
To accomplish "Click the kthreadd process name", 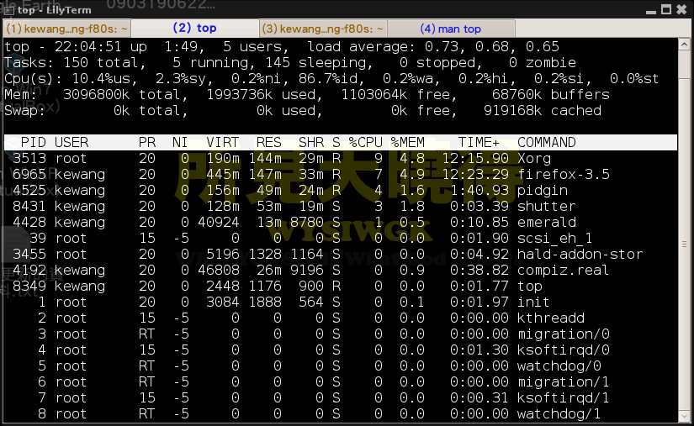I will [x=551, y=318].
